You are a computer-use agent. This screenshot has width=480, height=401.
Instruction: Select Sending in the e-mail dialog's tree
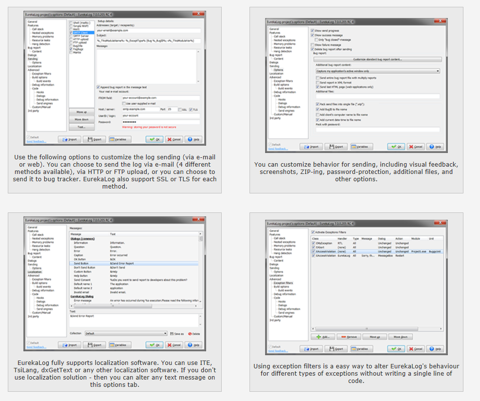click(33, 59)
